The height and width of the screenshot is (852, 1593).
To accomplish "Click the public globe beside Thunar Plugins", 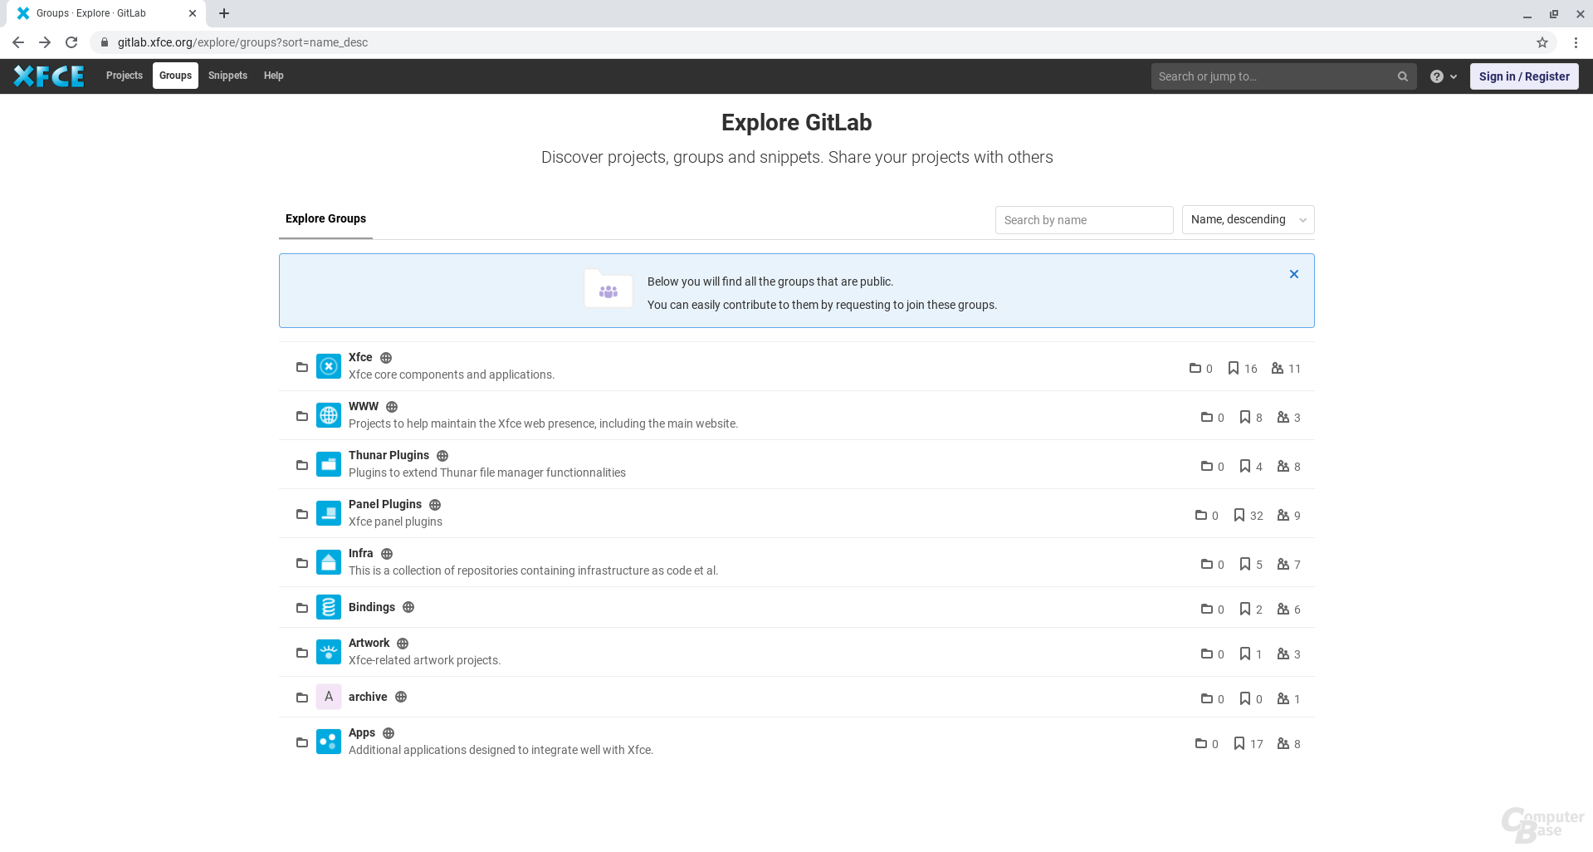I will pos(442,456).
